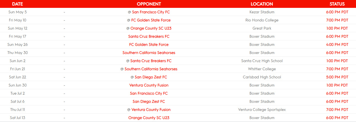Click the STATUS column header
The width and height of the screenshot is (356, 122).
pos(337,4)
